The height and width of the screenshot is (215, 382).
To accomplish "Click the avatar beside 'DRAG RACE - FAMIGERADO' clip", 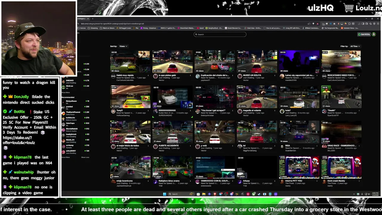I will tap(324, 147).
